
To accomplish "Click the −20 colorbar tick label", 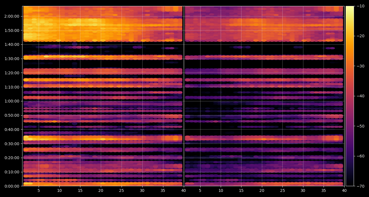I will (x=361, y=36).
